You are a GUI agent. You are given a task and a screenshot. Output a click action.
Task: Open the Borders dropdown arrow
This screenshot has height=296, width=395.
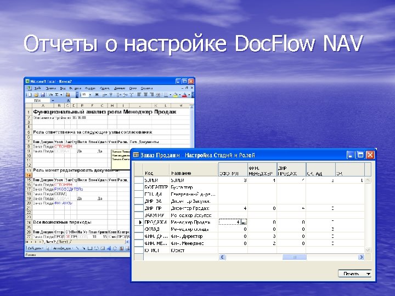171,95
